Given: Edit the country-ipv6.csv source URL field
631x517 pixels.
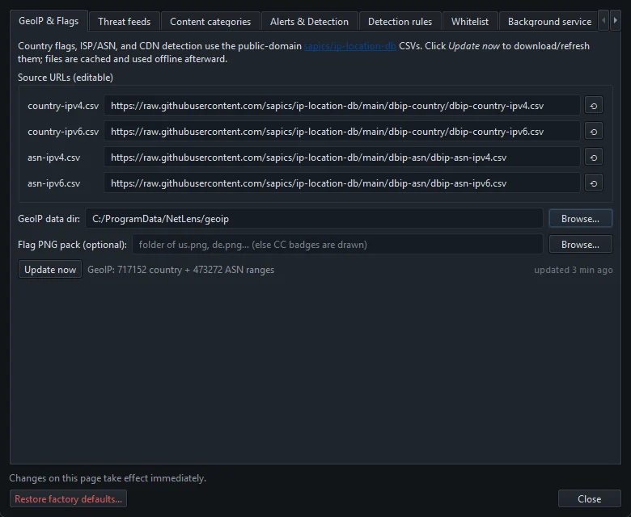Looking at the screenshot, I should (342, 132).
